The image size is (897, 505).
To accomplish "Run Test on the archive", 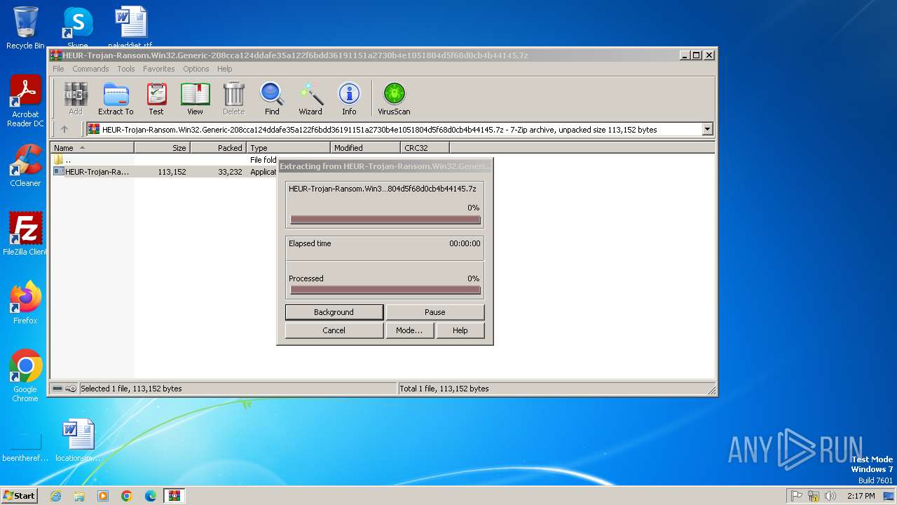I will 156,98.
